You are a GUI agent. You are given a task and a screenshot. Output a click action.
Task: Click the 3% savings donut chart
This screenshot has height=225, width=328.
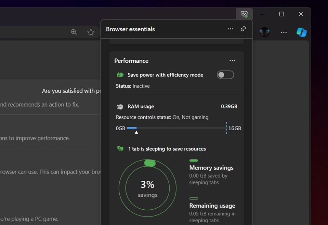147,188
